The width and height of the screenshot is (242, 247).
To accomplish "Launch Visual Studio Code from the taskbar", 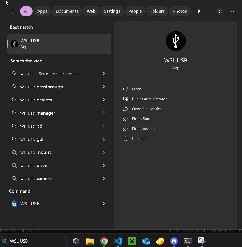I will coord(118,241).
